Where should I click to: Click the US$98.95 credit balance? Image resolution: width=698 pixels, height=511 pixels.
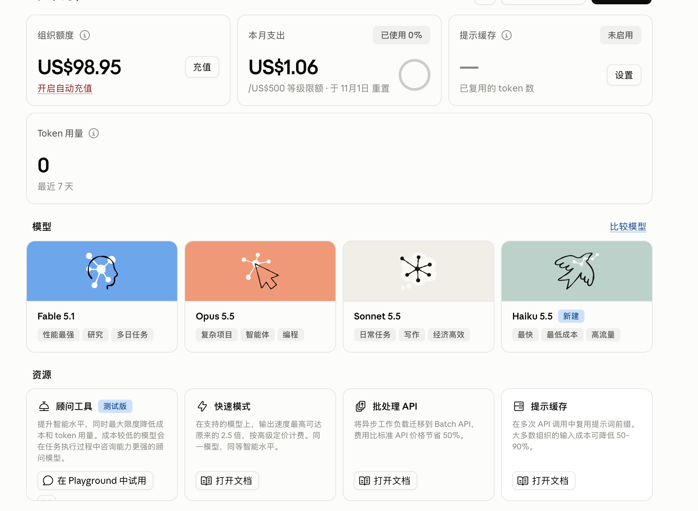pos(79,67)
